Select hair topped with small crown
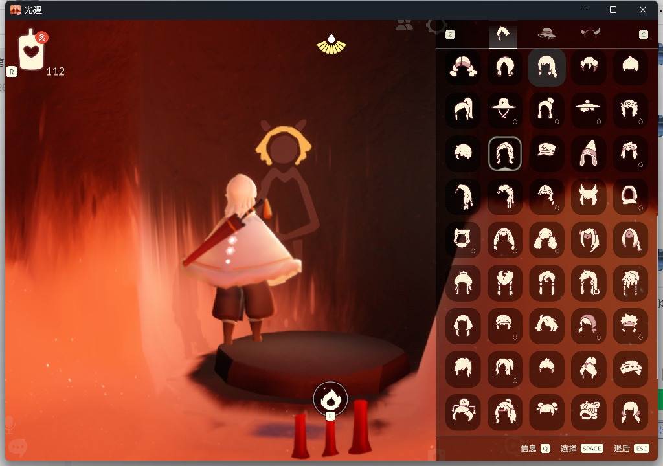 click(x=463, y=282)
